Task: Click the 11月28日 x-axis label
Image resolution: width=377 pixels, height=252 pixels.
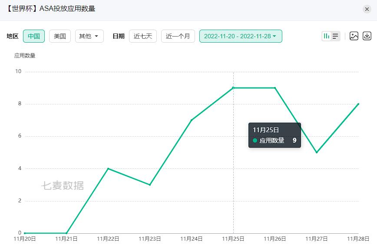Action: coord(358,239)
